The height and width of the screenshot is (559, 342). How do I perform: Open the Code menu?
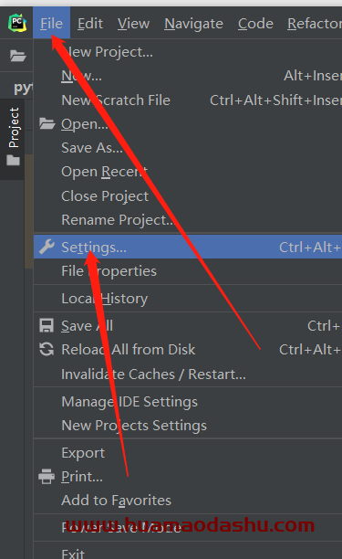pyautogui.click(x=255, y=24)
